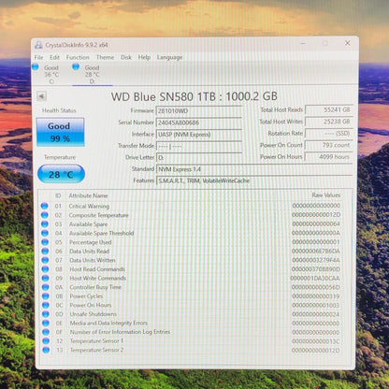Click the Firmware value field

pyautogui.click(x=199, y=111)
